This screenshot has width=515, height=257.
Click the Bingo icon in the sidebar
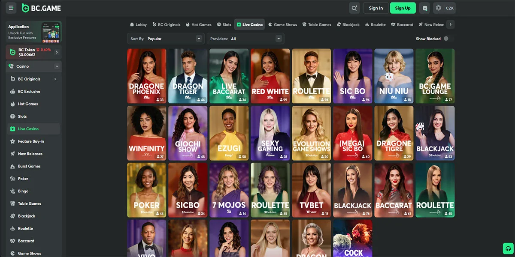click(x=12, y=191)
